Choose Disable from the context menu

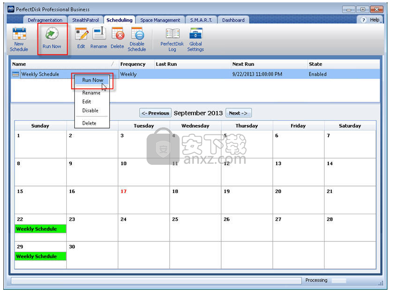click(90, 110)
